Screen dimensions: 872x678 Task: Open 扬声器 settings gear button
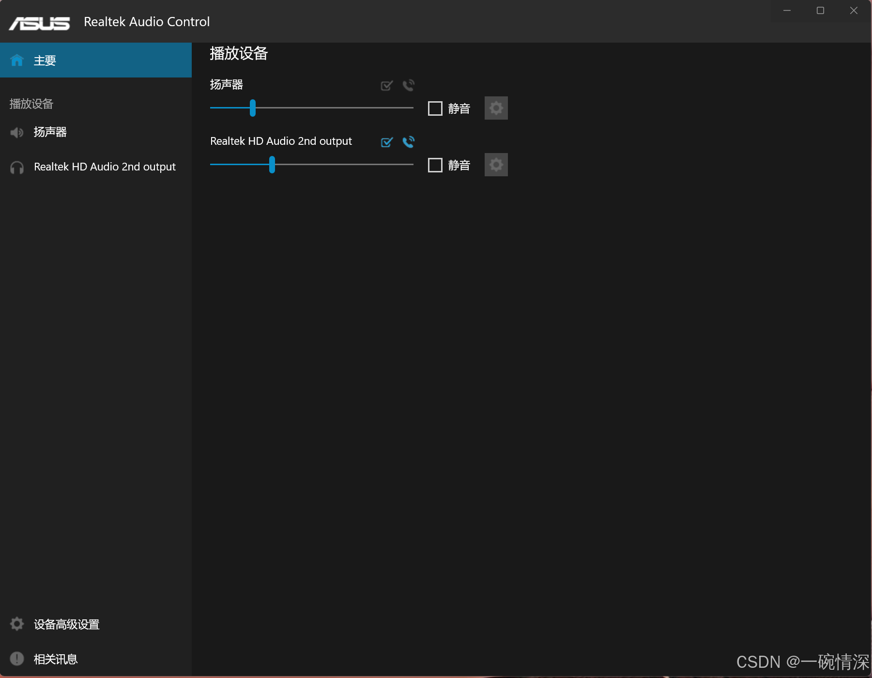coord(496,108)
